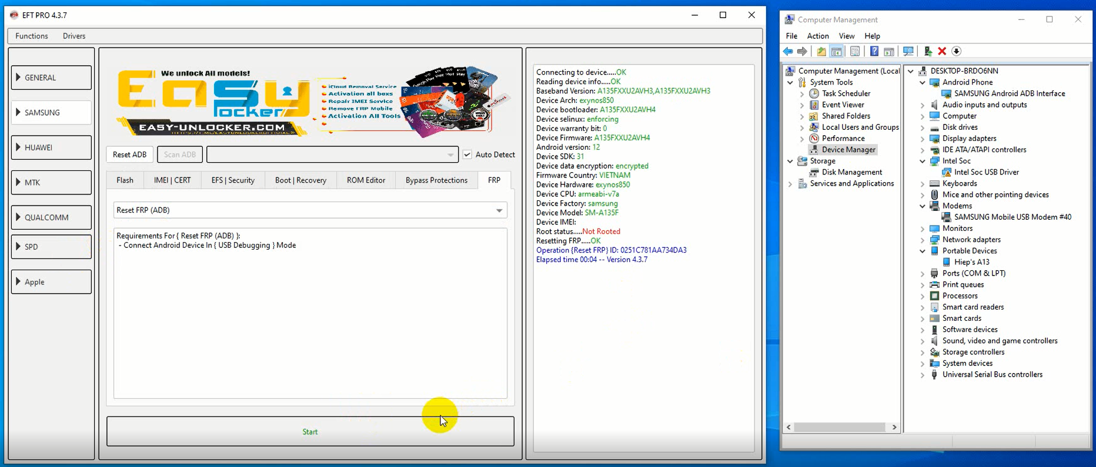Open Help icon in Computer Management toolbar

874,52
